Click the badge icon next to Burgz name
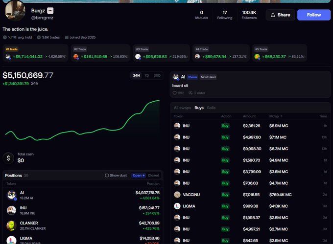 [x=50, y=11]
